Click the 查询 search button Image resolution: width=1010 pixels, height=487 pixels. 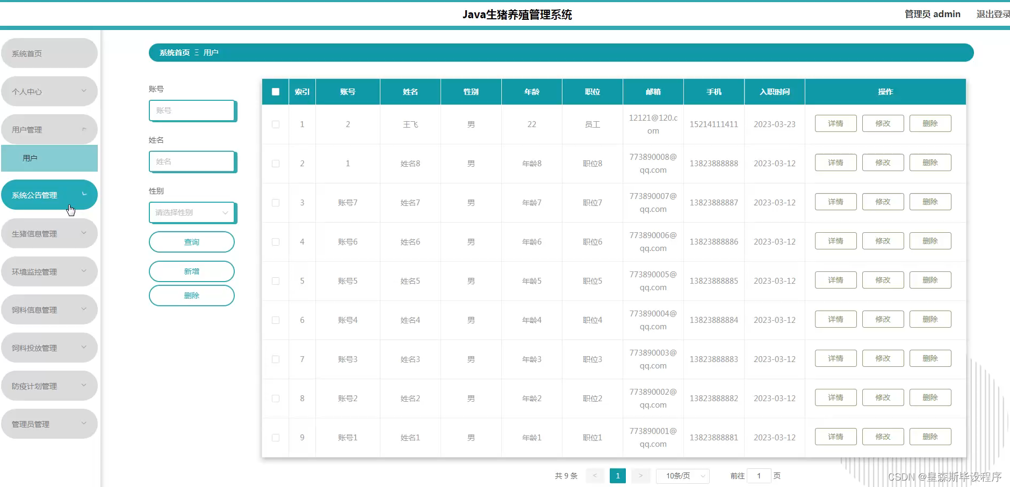coord(192,241)
